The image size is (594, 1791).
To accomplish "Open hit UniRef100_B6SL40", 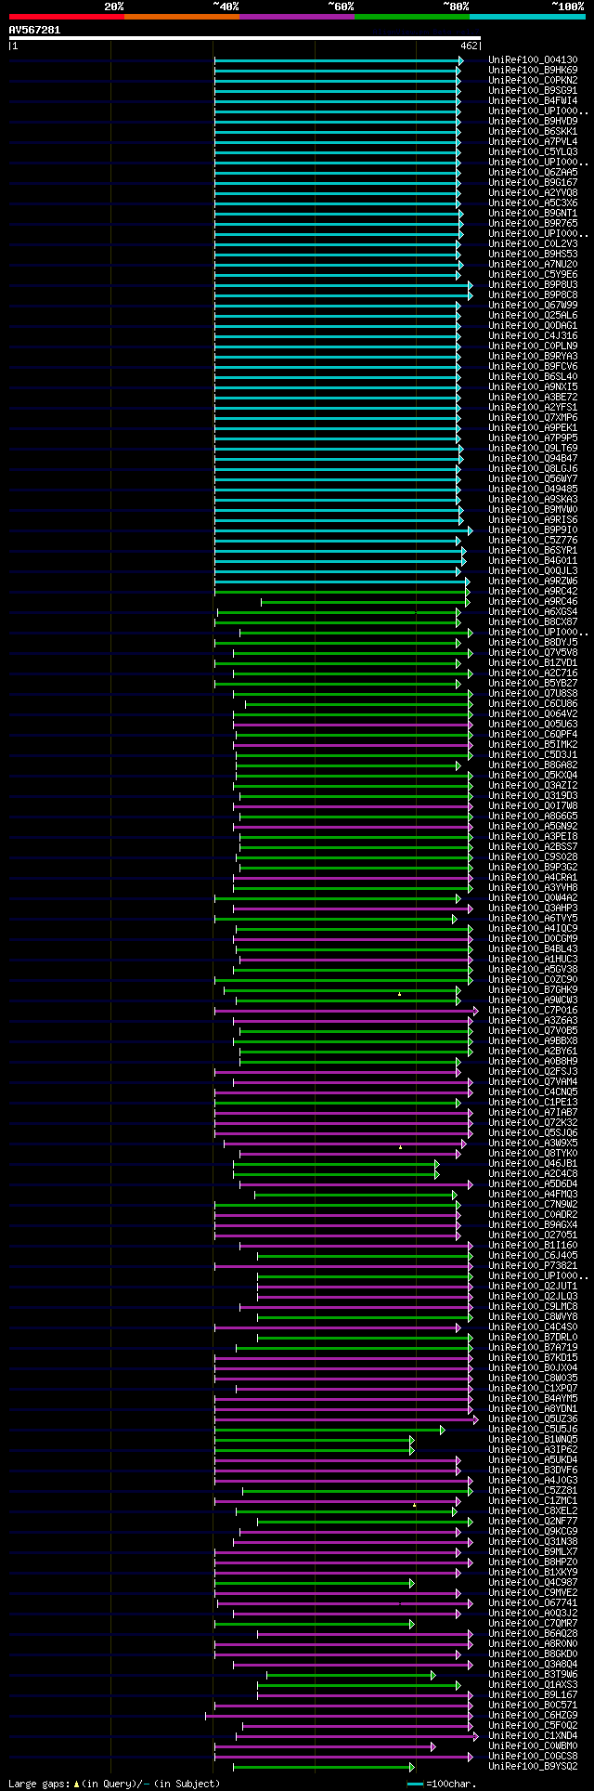I will coord(533,376).
